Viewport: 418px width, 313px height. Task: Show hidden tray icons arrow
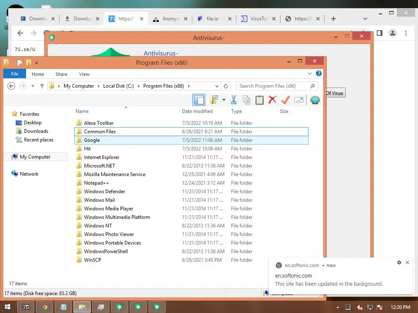tap(338, 307)
